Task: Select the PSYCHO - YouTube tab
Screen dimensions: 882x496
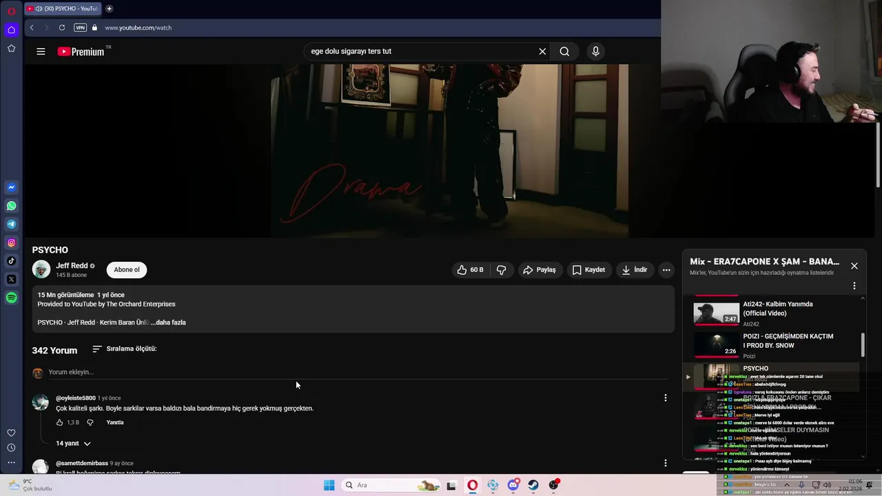Action: point(62,8)
